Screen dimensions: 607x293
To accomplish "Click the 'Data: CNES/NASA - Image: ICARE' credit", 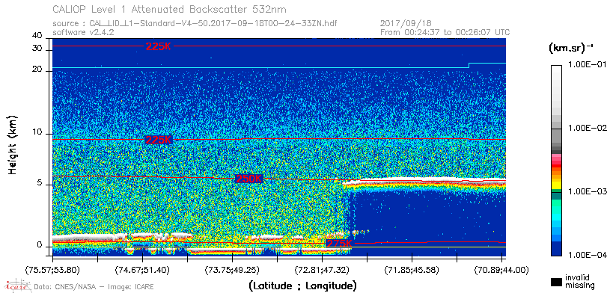I will coord(94,287).
